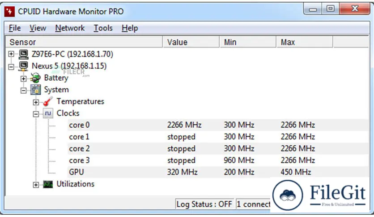
Task: Click the Battery icon
Action: 35,78
